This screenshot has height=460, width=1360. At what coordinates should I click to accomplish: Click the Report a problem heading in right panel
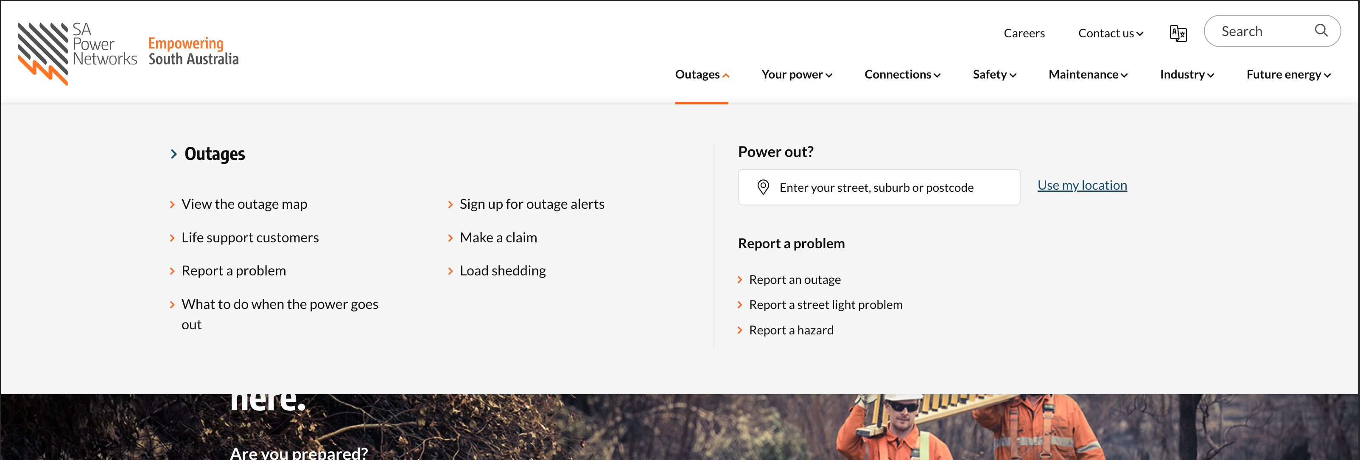pyautogui.click(x=791, y=244)
